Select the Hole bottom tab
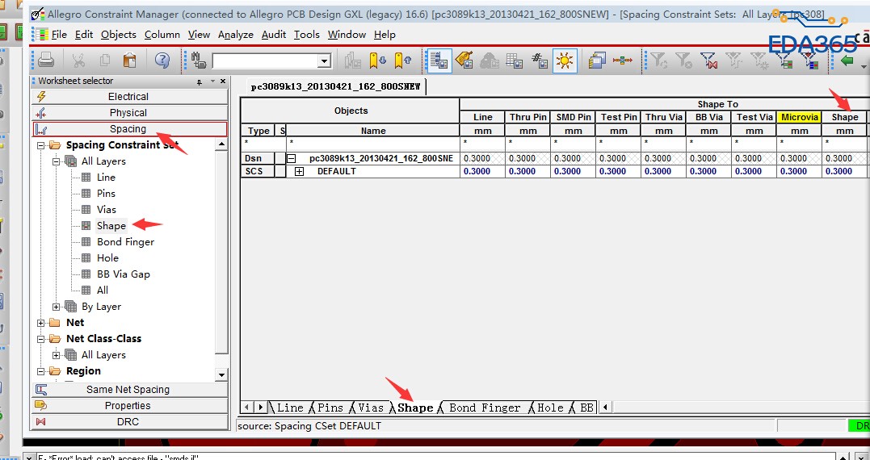This screenshot has height=460, width=870. [x=550, y=408]
